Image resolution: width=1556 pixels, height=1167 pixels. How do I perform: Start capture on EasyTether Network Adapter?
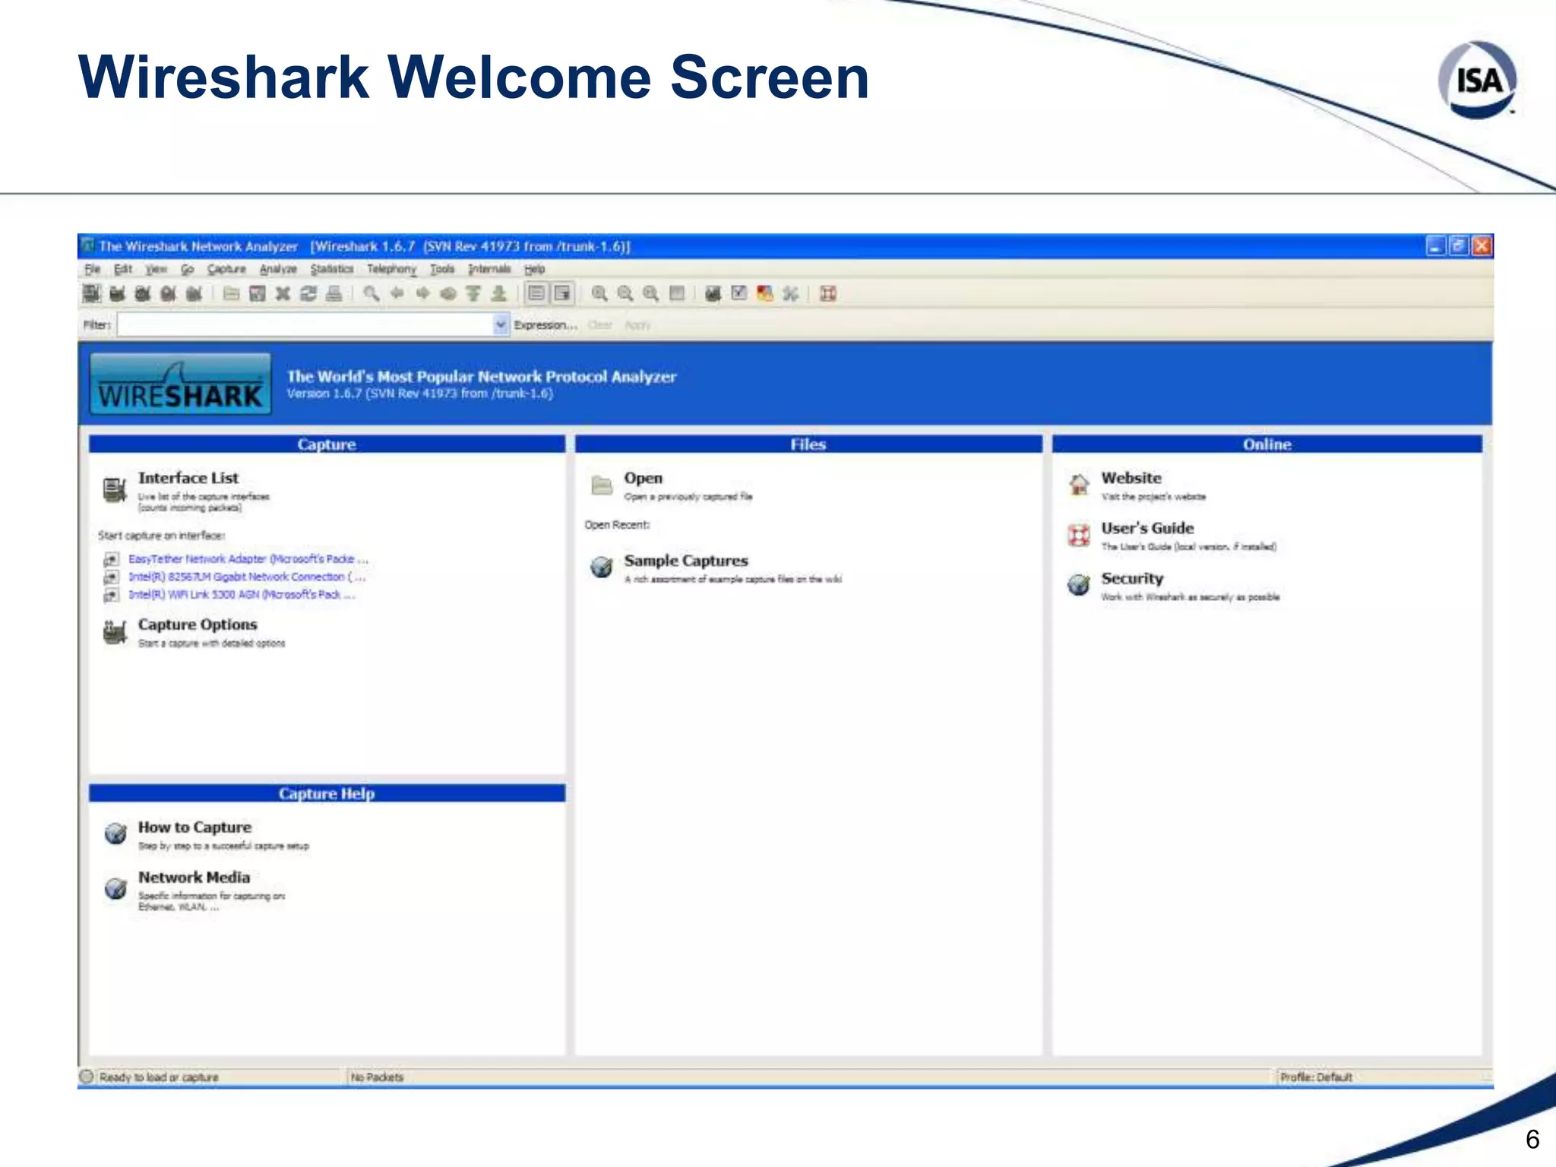(241, 559)
